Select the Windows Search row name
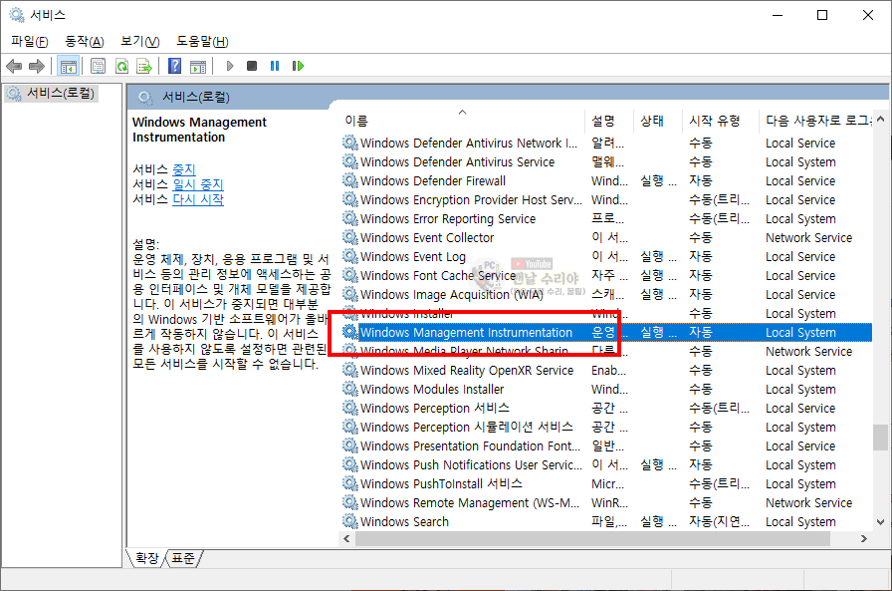Image resolution: width=892 pixels, height=591 pixels. click(x=404, y=521)
